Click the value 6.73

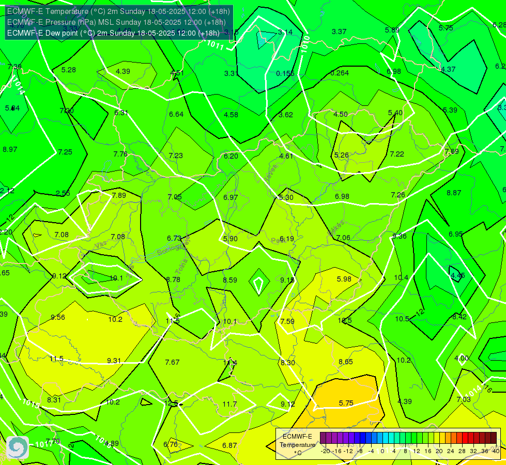(174, 238)
